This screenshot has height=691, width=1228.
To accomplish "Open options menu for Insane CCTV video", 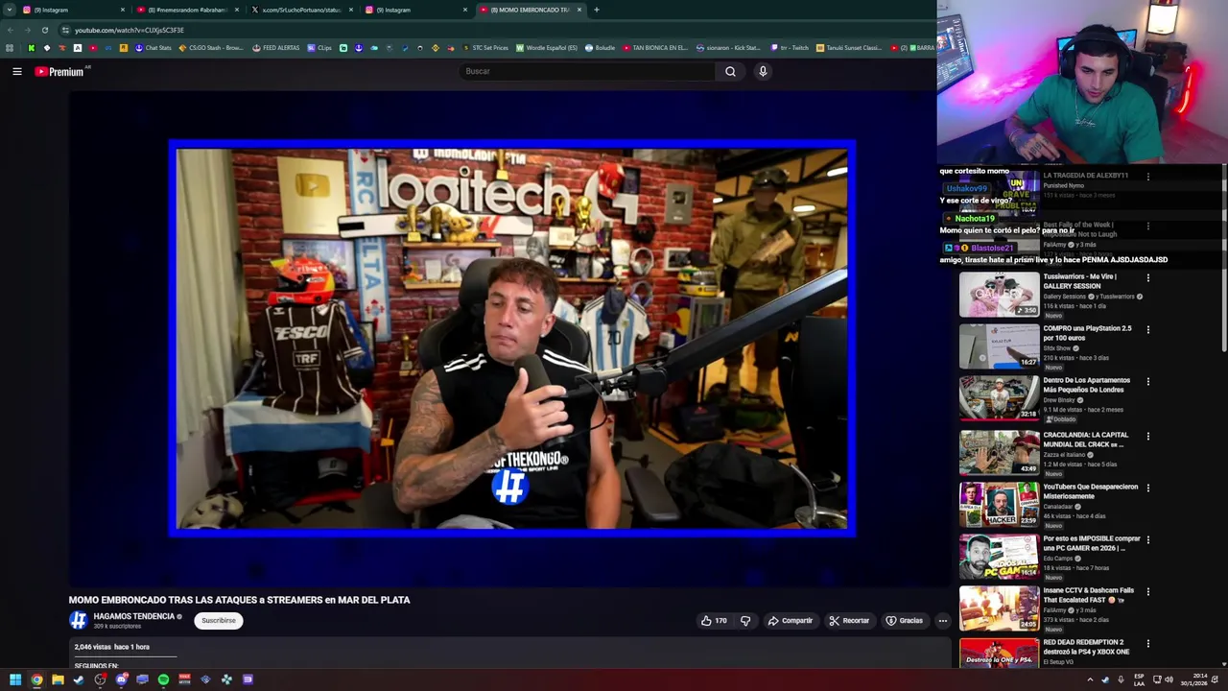I will (x=1147, y=592).
